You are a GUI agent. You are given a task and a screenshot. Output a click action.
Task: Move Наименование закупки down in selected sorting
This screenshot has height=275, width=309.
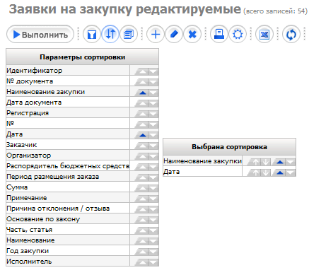pos(266,162)
